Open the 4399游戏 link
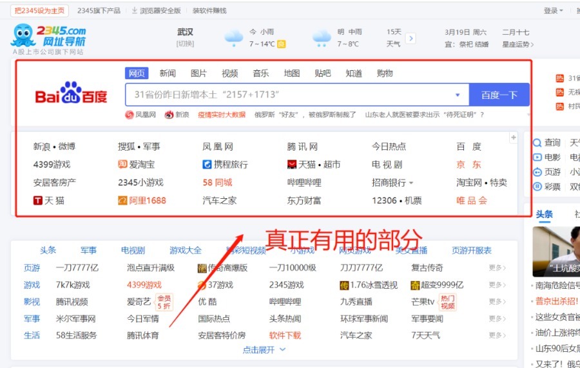Image resolution: width=580 pixels, height=368 pixels. tap(52, 165)
